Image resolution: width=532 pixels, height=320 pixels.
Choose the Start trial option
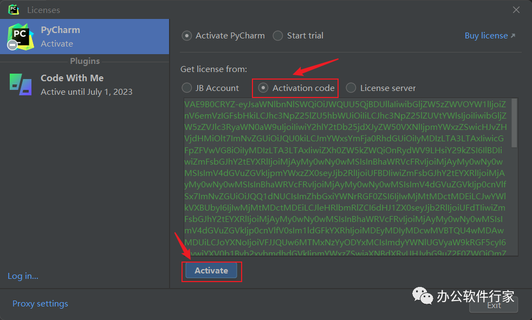[278, 36]
